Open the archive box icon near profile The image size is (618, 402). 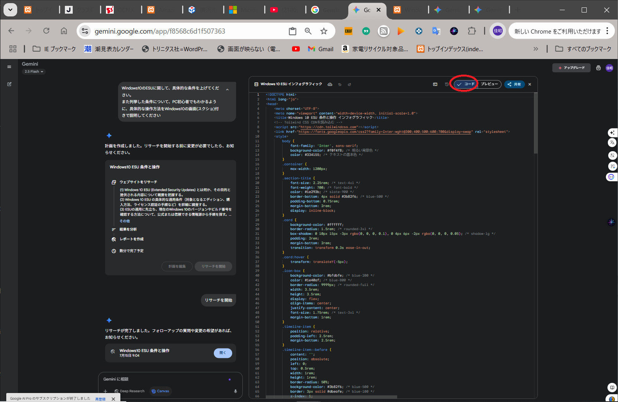(x=598, y=68)
